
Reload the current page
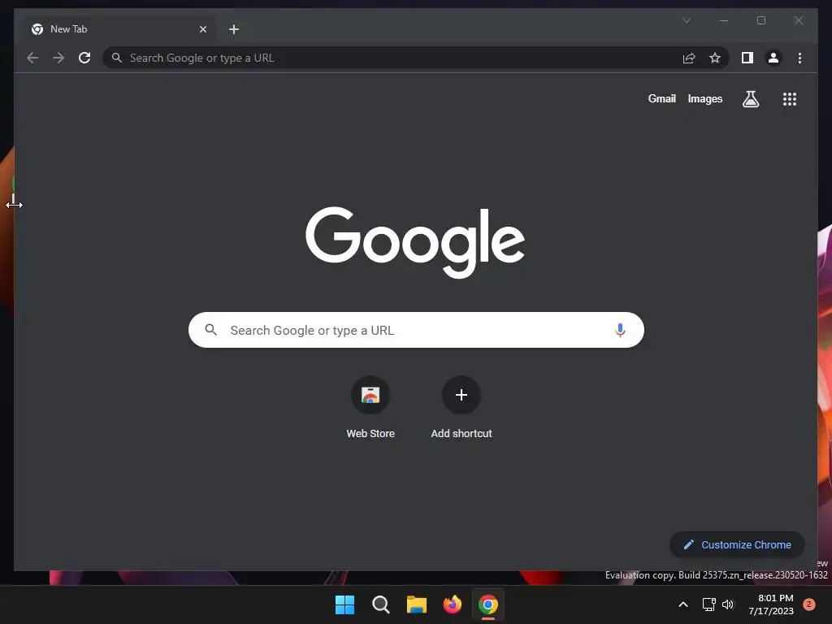(84, 58)
